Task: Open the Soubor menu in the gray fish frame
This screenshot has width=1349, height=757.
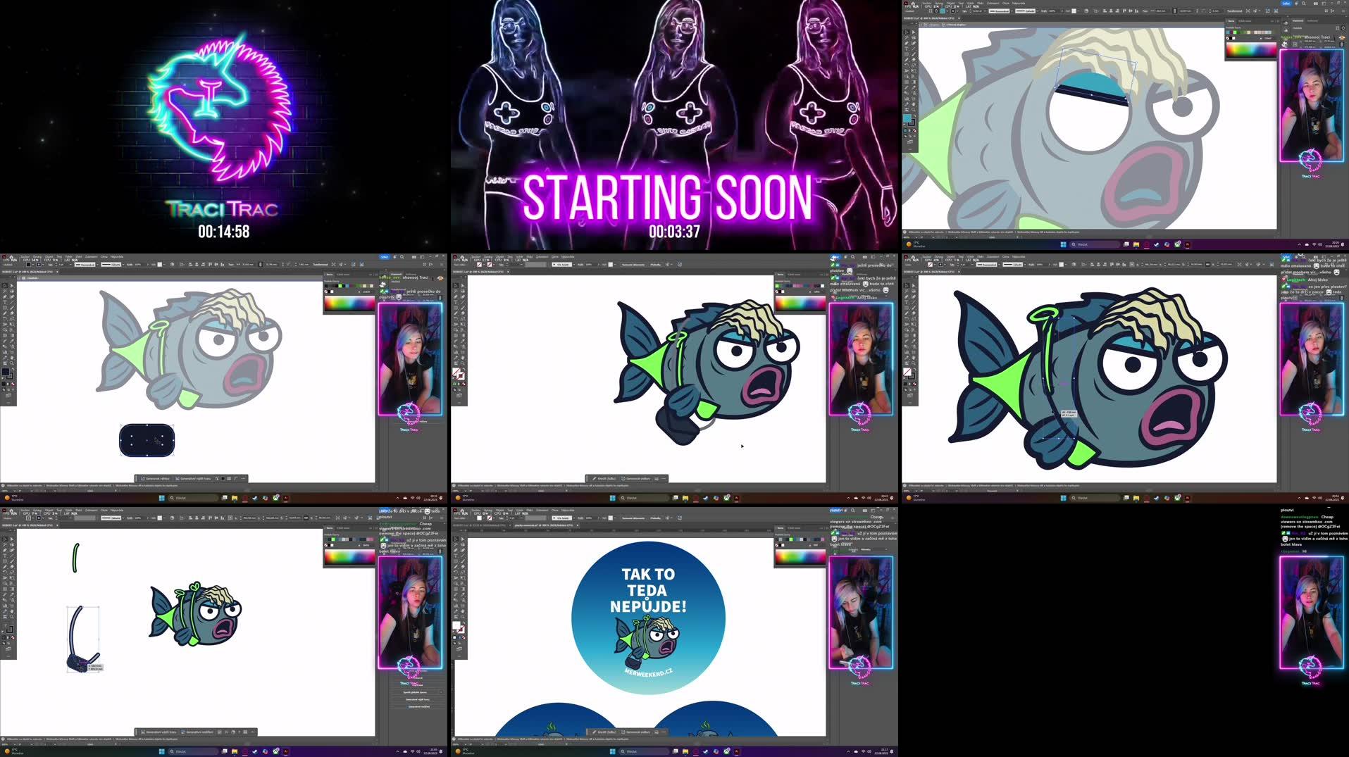Action: pyautogui.click(x=25, y=256)
